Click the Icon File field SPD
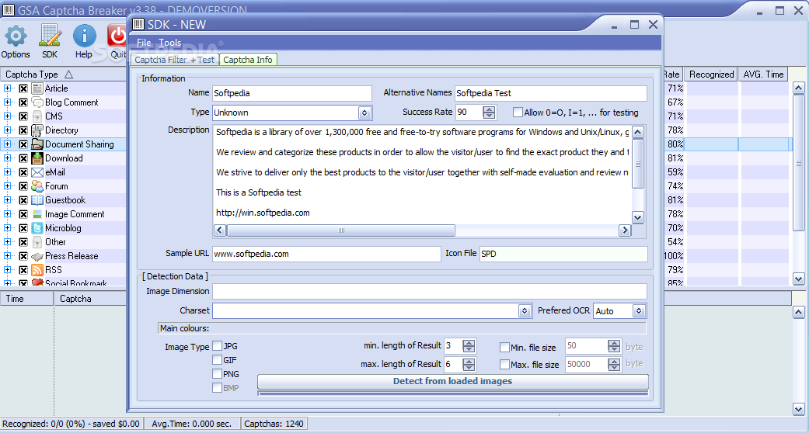This screenshot has width=809, height=433. 563,254
